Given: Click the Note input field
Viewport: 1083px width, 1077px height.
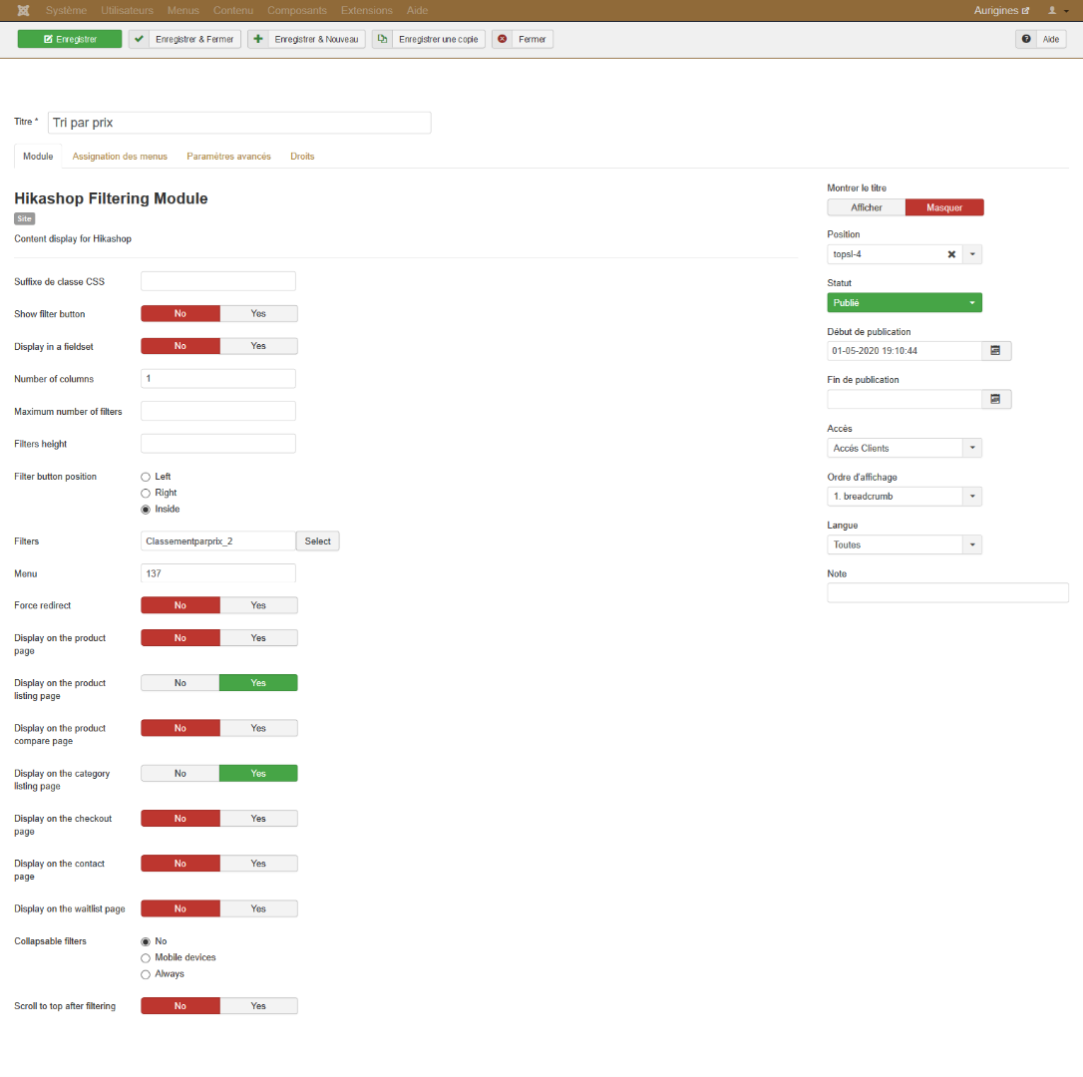Looking at the screenshot, I should [947, 592].
